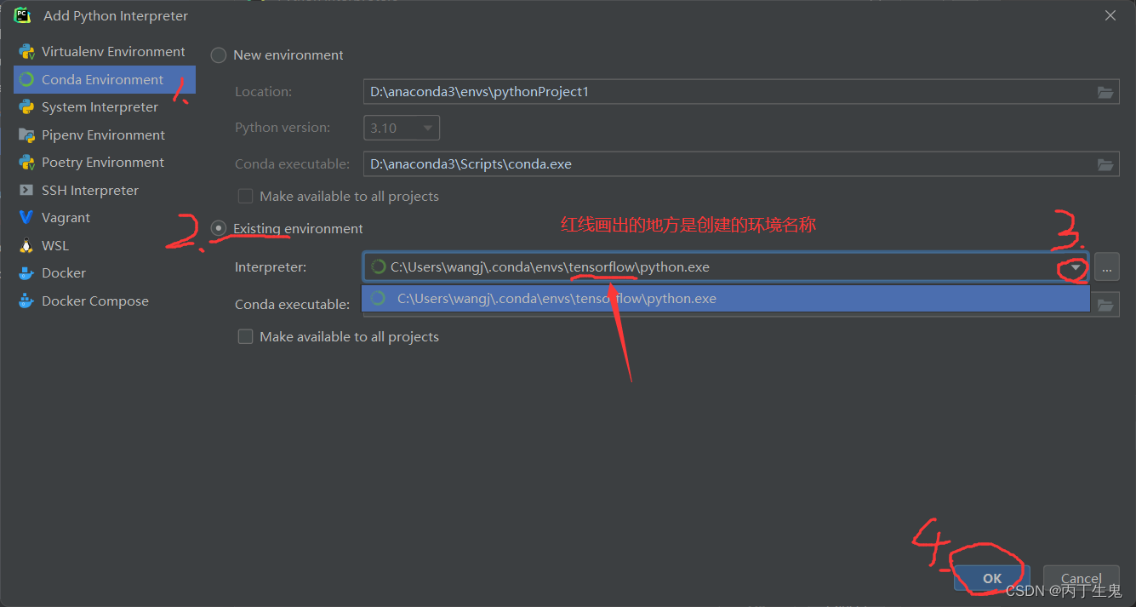Choose WSL interpreter type

click(105, 245)
